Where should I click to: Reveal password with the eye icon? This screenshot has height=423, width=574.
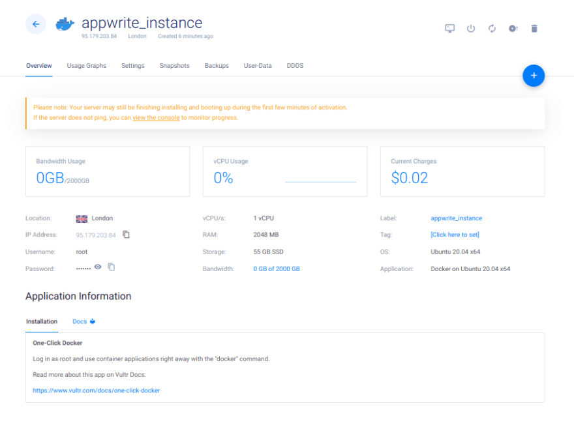98,267
